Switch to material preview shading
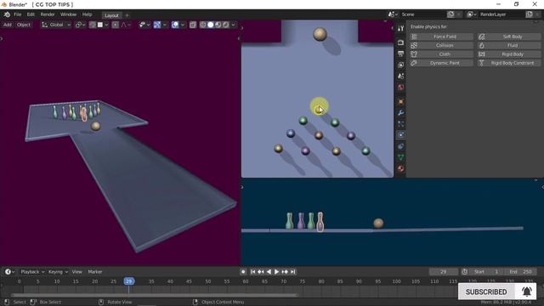This screenshot has height=306, width=544. click(218, 25)
